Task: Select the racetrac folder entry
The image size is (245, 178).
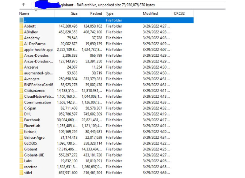Action: (30, 167)
